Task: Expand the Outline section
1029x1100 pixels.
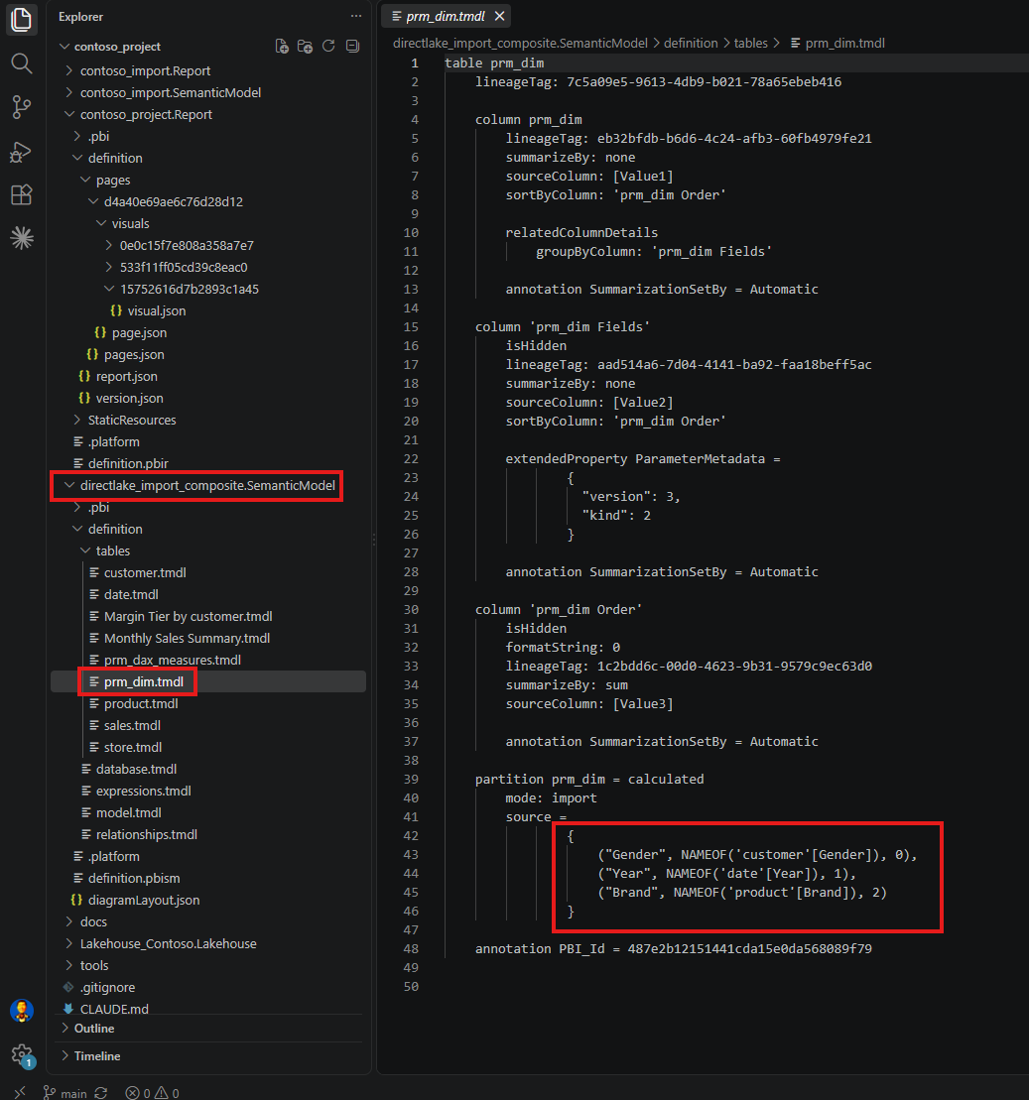Action: pyautogui.click(x=94, y=1029)
